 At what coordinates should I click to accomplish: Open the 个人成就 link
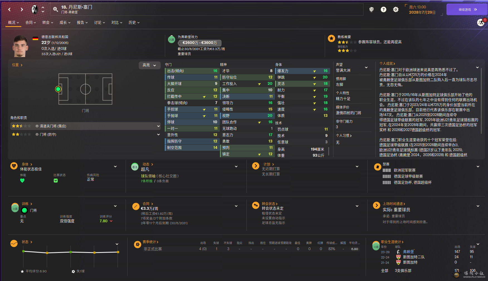pyautogui.click(x=387, y=63)
